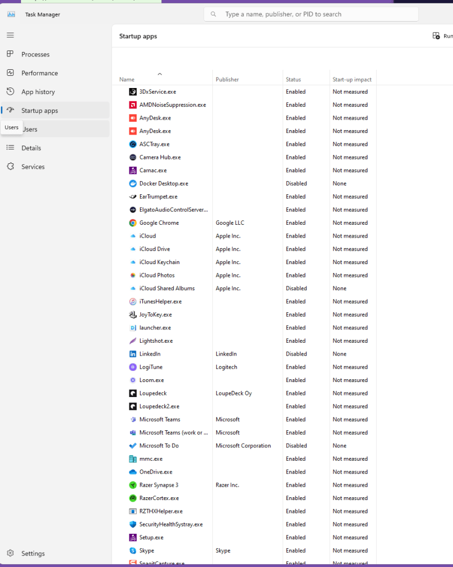Click the iCloud Photos icon
The height and width of the screenshot is (567, 453).
click(133, 275)
